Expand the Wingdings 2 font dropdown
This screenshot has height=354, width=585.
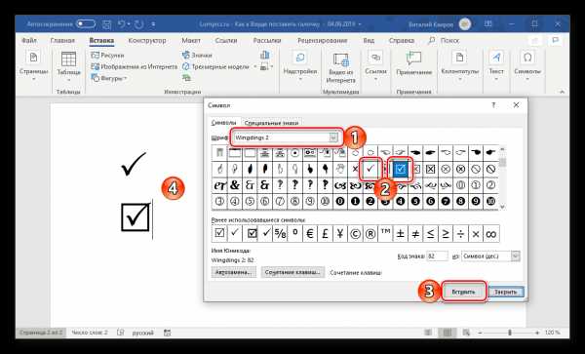pos(333,138)
